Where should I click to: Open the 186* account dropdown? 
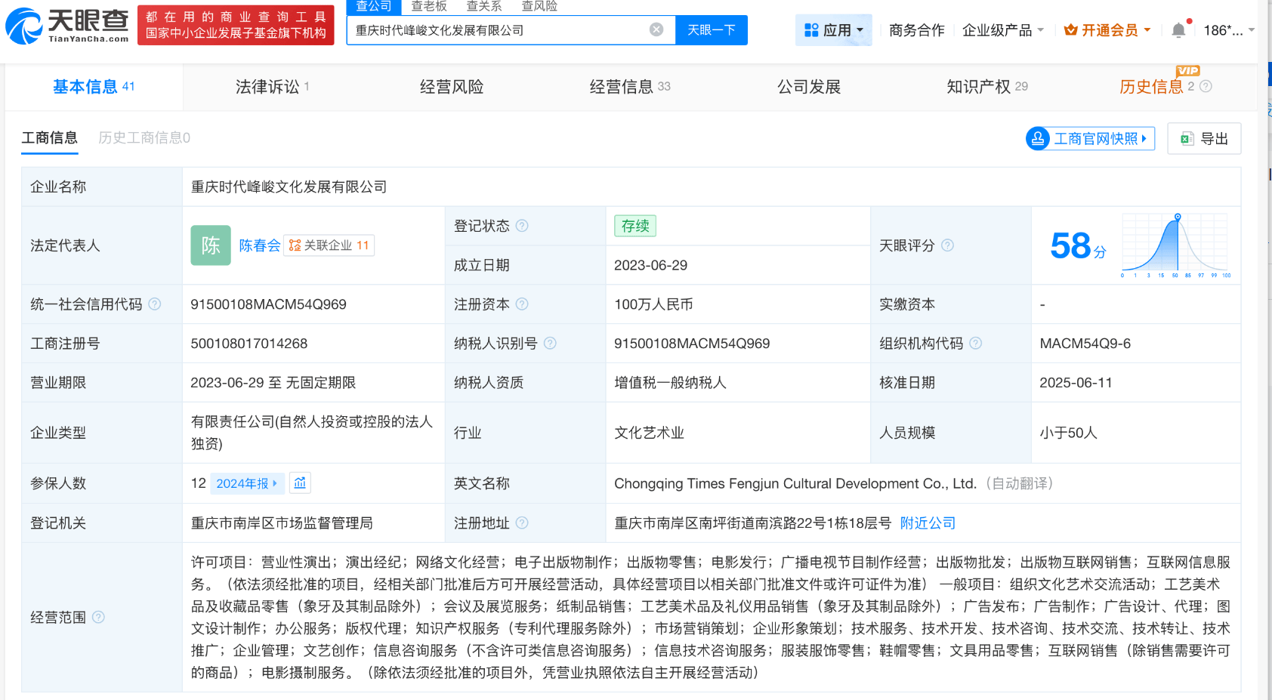click(x=1228, y=30)
